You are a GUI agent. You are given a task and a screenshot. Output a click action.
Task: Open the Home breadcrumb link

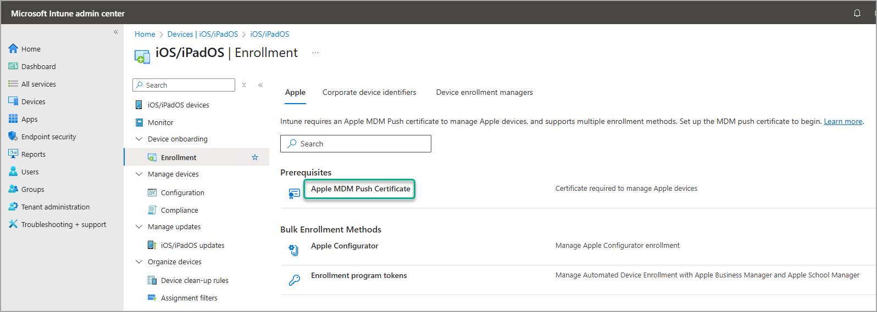point(145,34)
